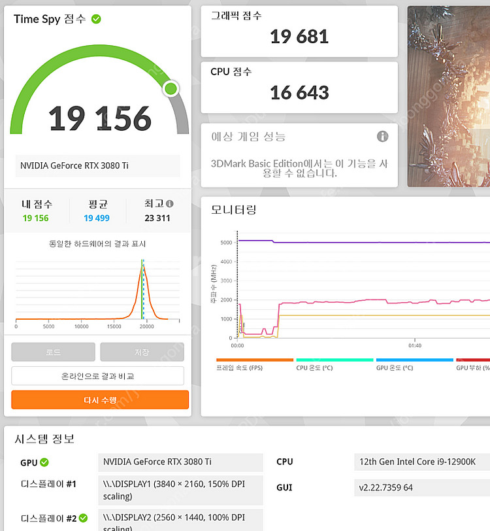The image size is (490, 531).
Task: Click the green check icon beside 디스플레이 #2
Action: tap(83, 518)
